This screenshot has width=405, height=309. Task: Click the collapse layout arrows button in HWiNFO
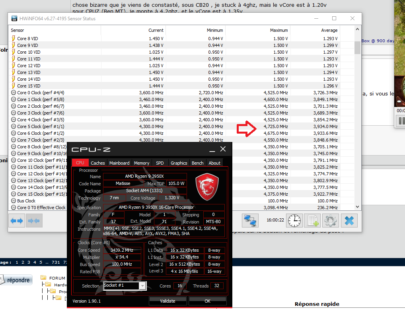click(x=34, y=221)
